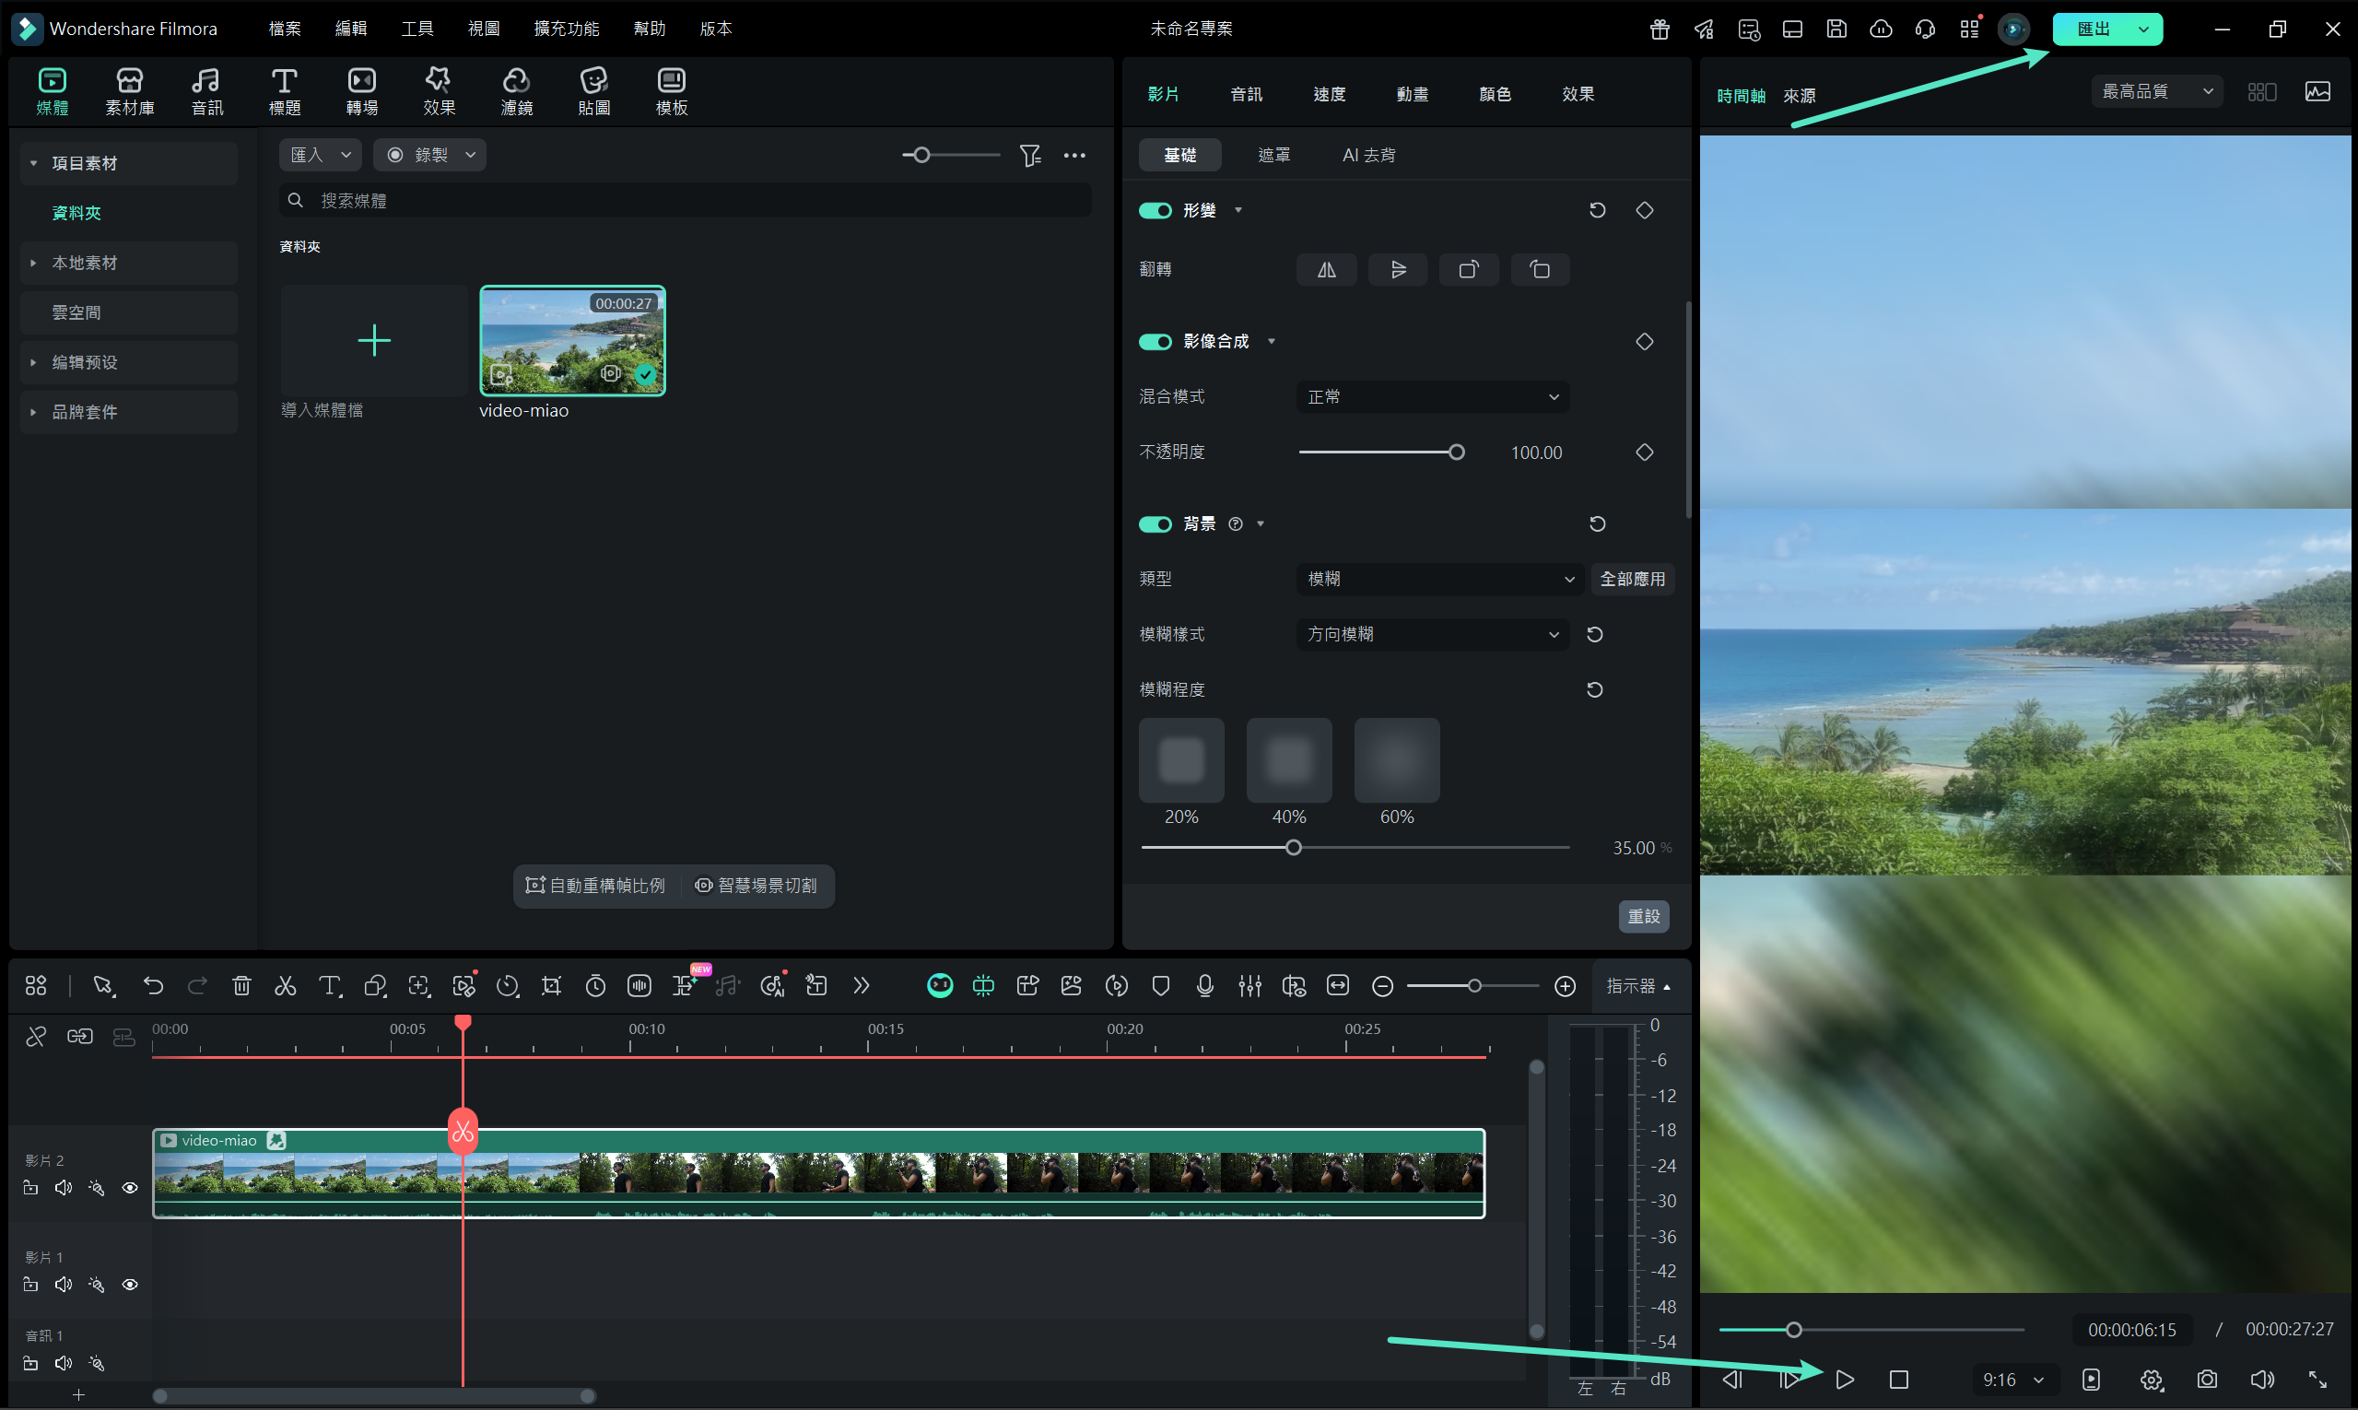Click the split scissors icon in timeline toolbar
This screenshot has width=2358, height=1410.
285,986
